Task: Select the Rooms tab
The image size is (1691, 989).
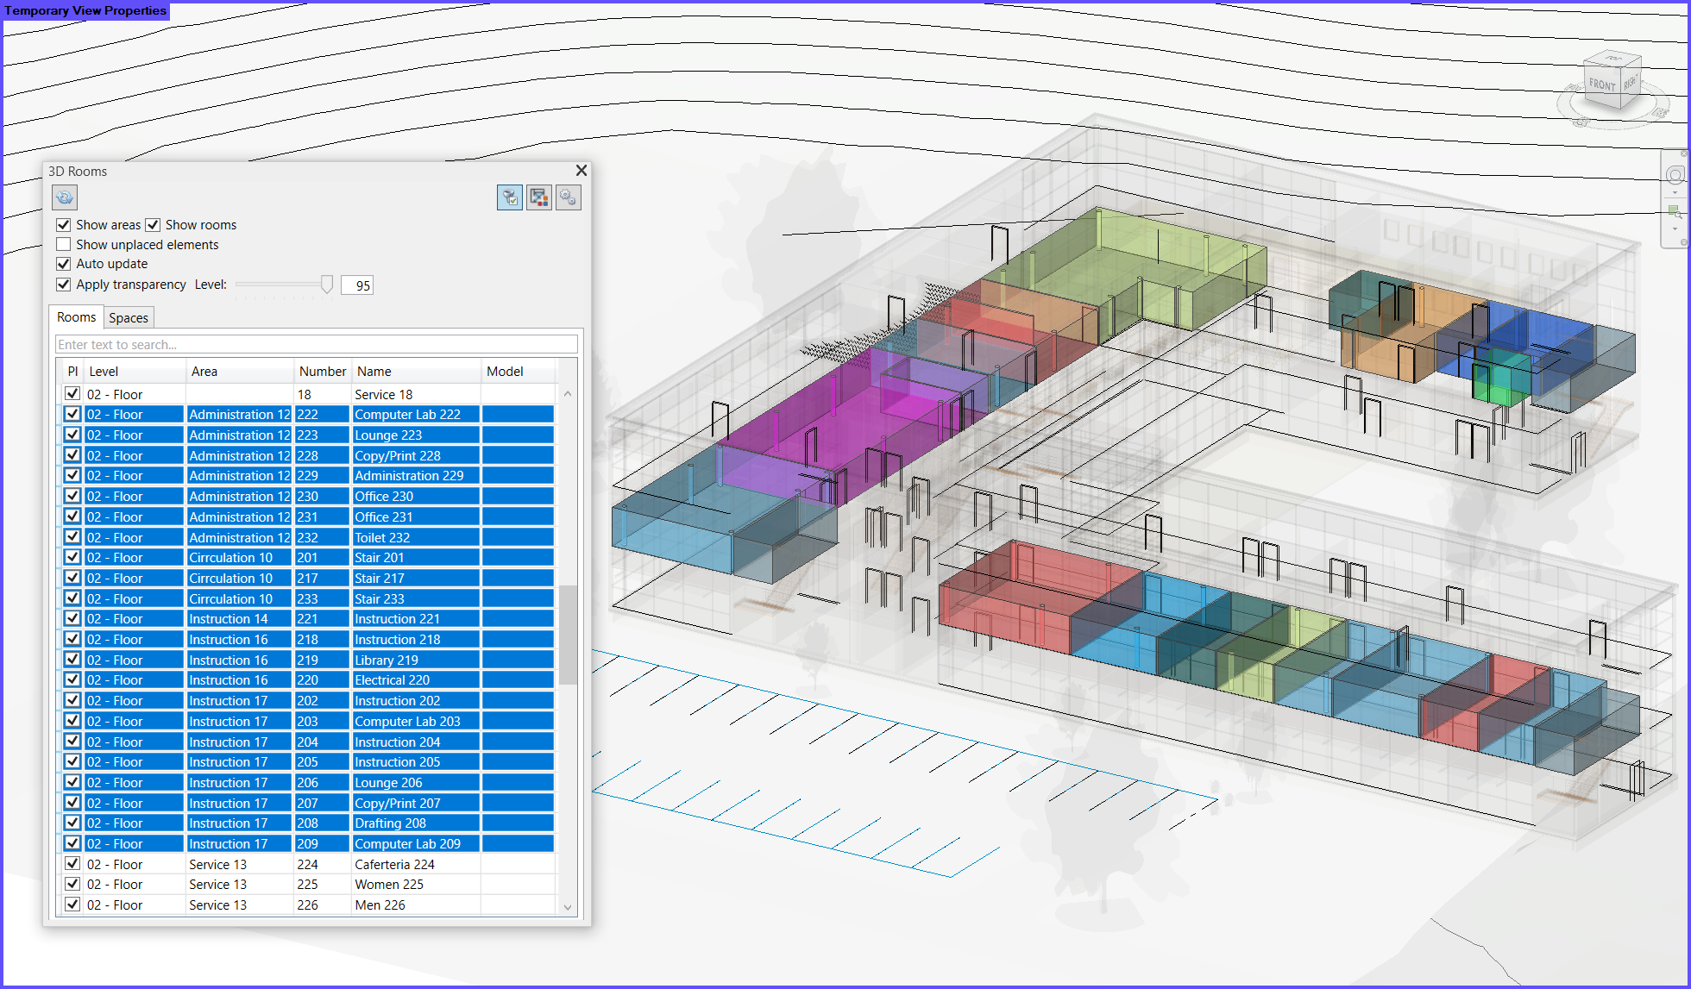Action: [x=76, y=317]
